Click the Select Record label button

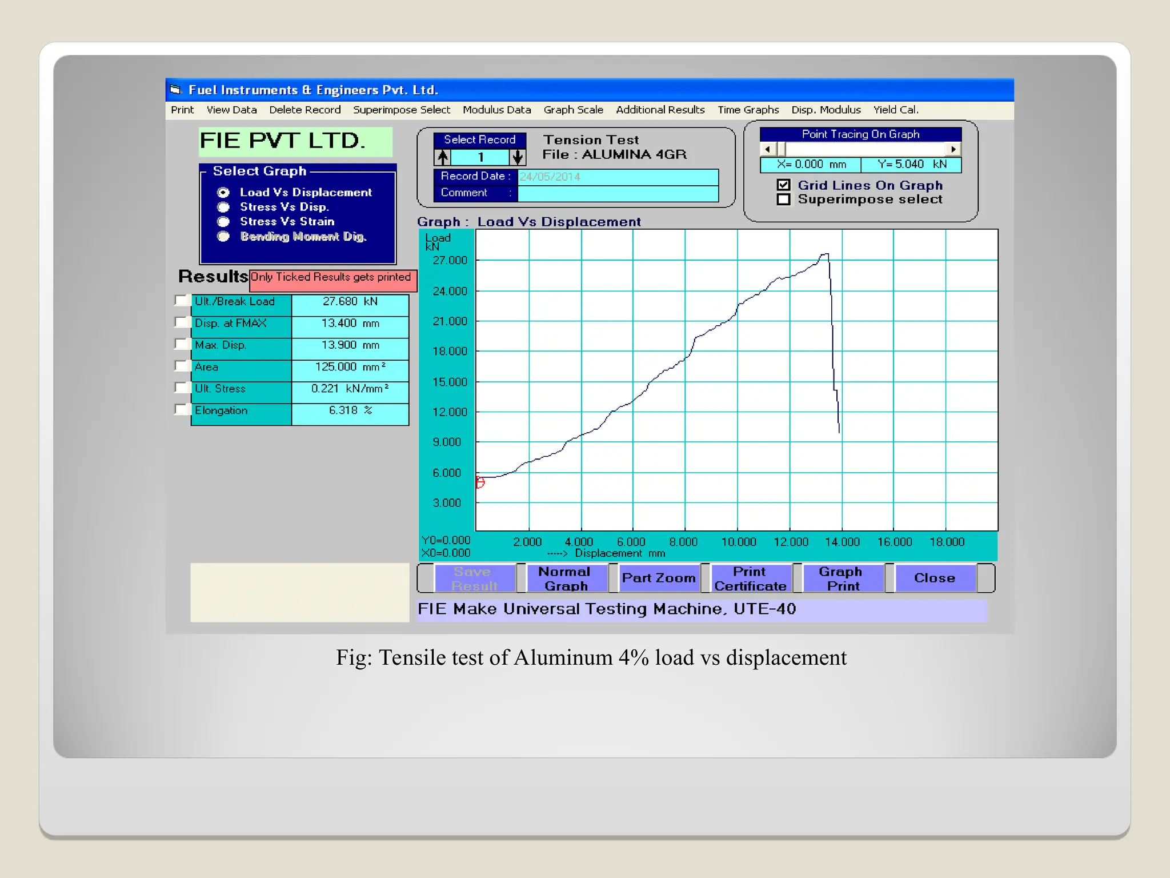tap(480, 140)
